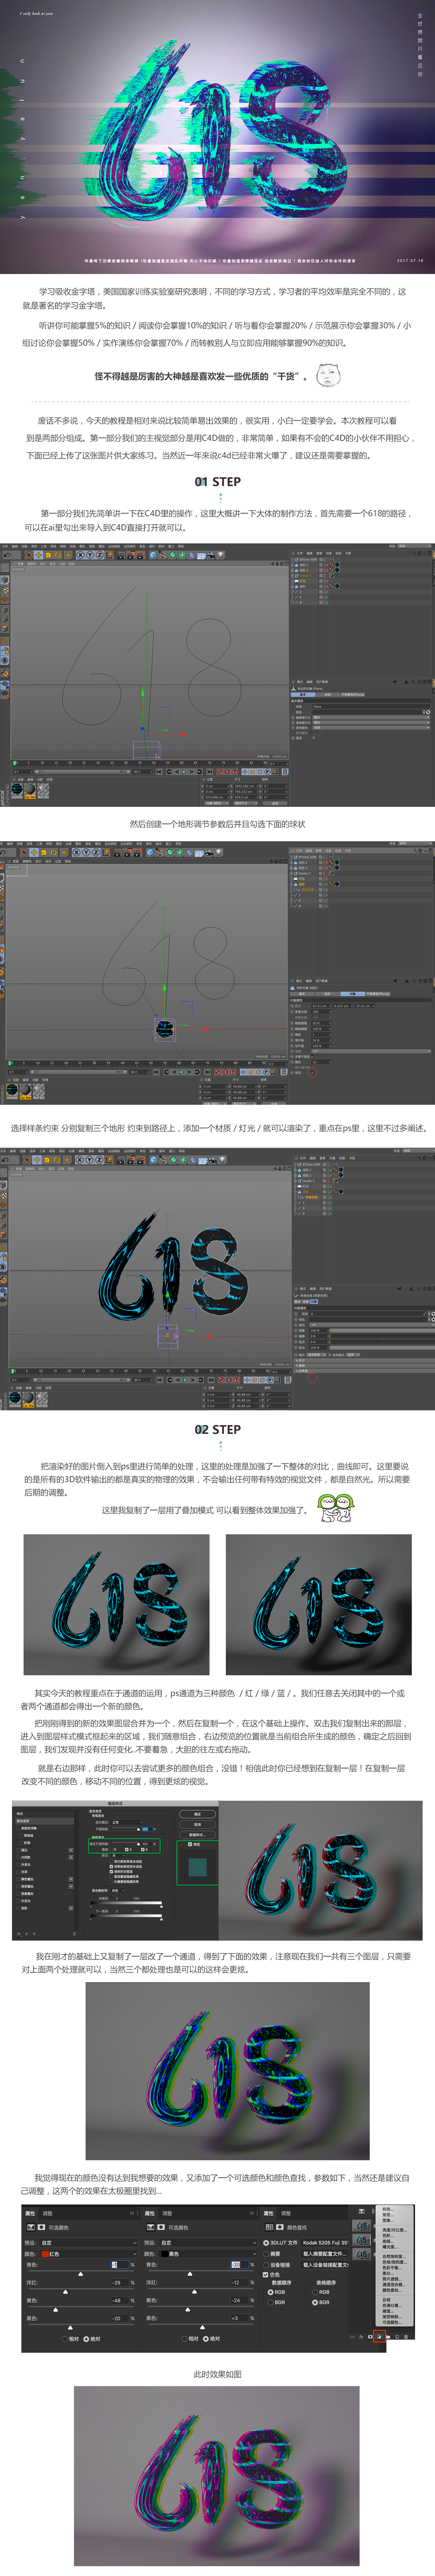Viewport: 435px width, 2576px height.
Task: Switch to 调整 tab in 颜色查找 panel
Action: tap(286, 2214)
